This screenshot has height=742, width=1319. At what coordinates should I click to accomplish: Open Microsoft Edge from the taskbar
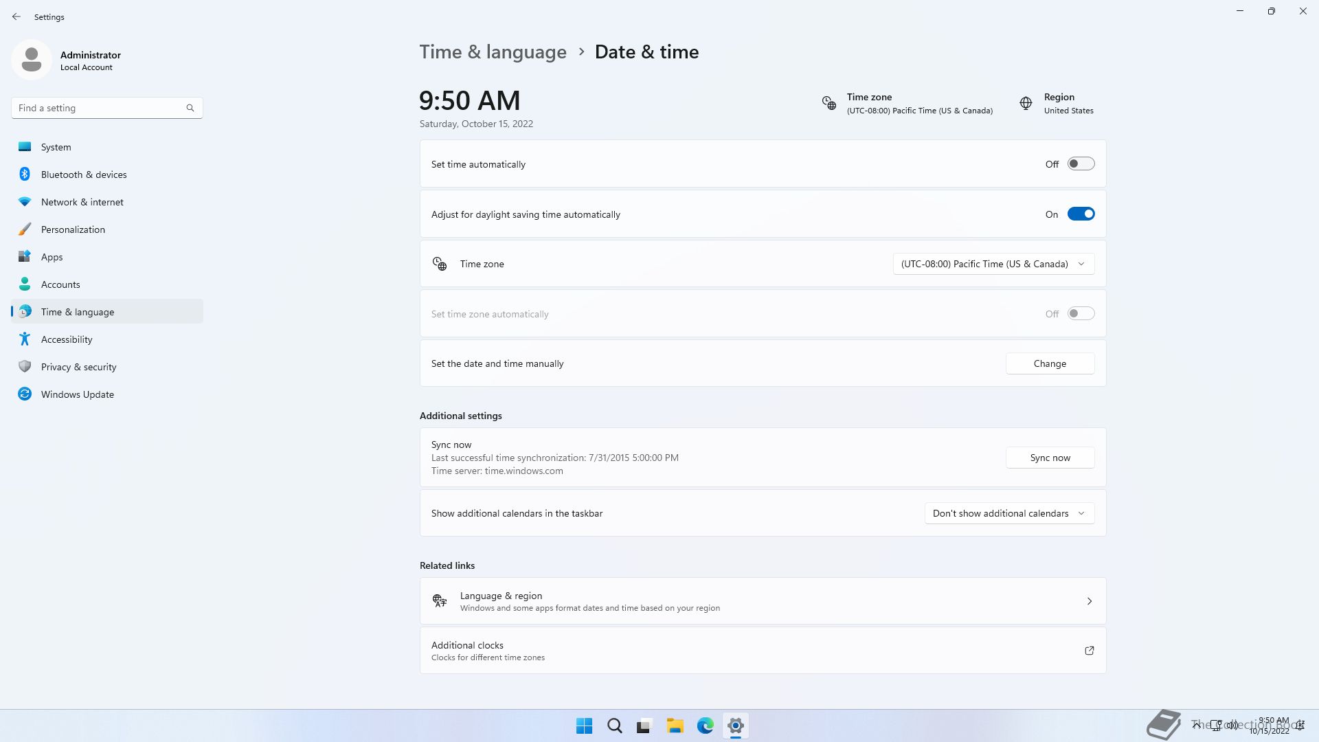[705, 726]
